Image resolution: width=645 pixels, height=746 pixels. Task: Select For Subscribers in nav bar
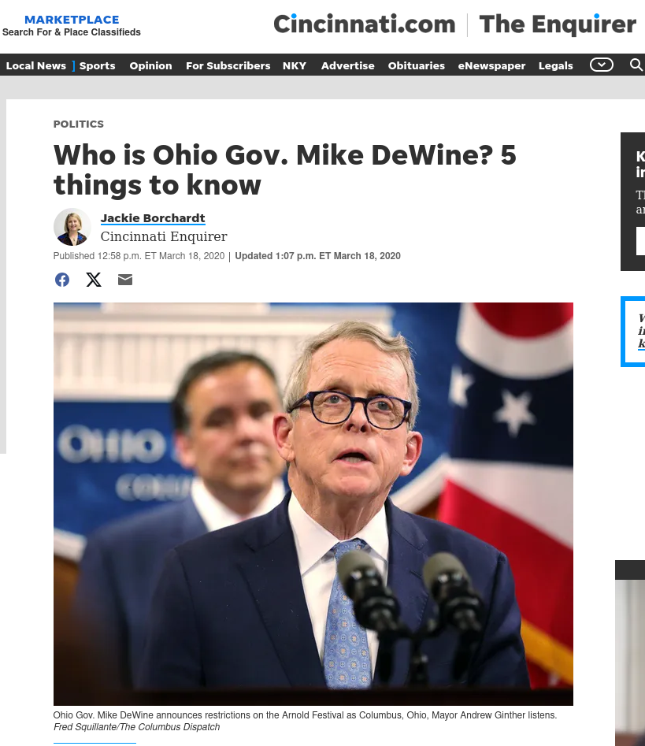point(228,65)
